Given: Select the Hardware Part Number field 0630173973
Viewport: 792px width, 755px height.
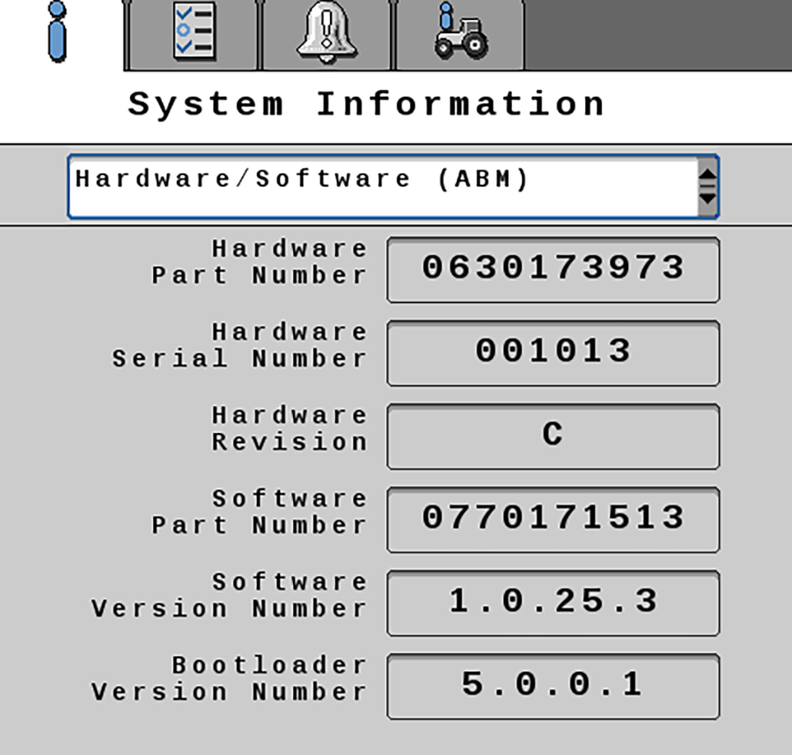Looking at the screenshot, I should click(x=553, y=268).
